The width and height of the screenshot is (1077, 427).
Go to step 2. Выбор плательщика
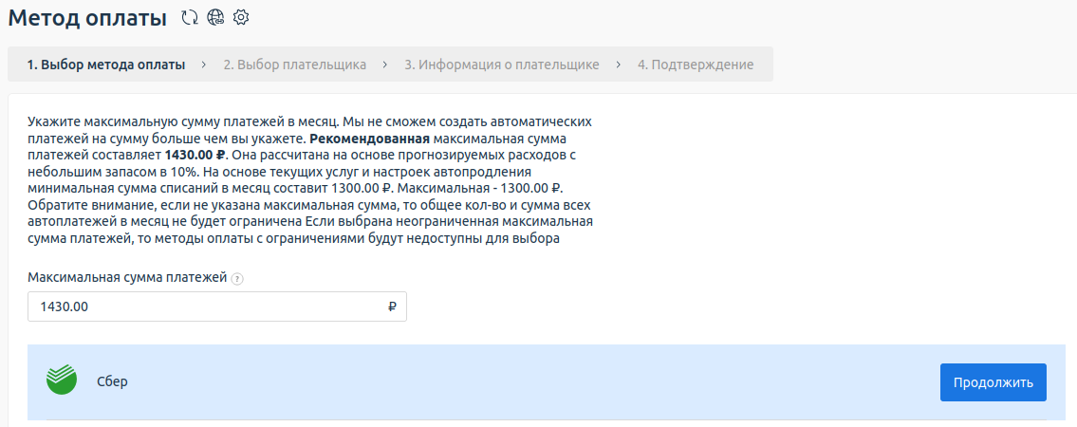[294, 65]
